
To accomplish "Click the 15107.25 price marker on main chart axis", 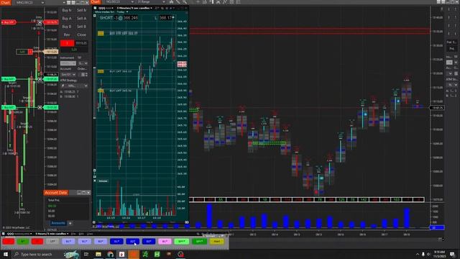I will (x=437, y=108).
